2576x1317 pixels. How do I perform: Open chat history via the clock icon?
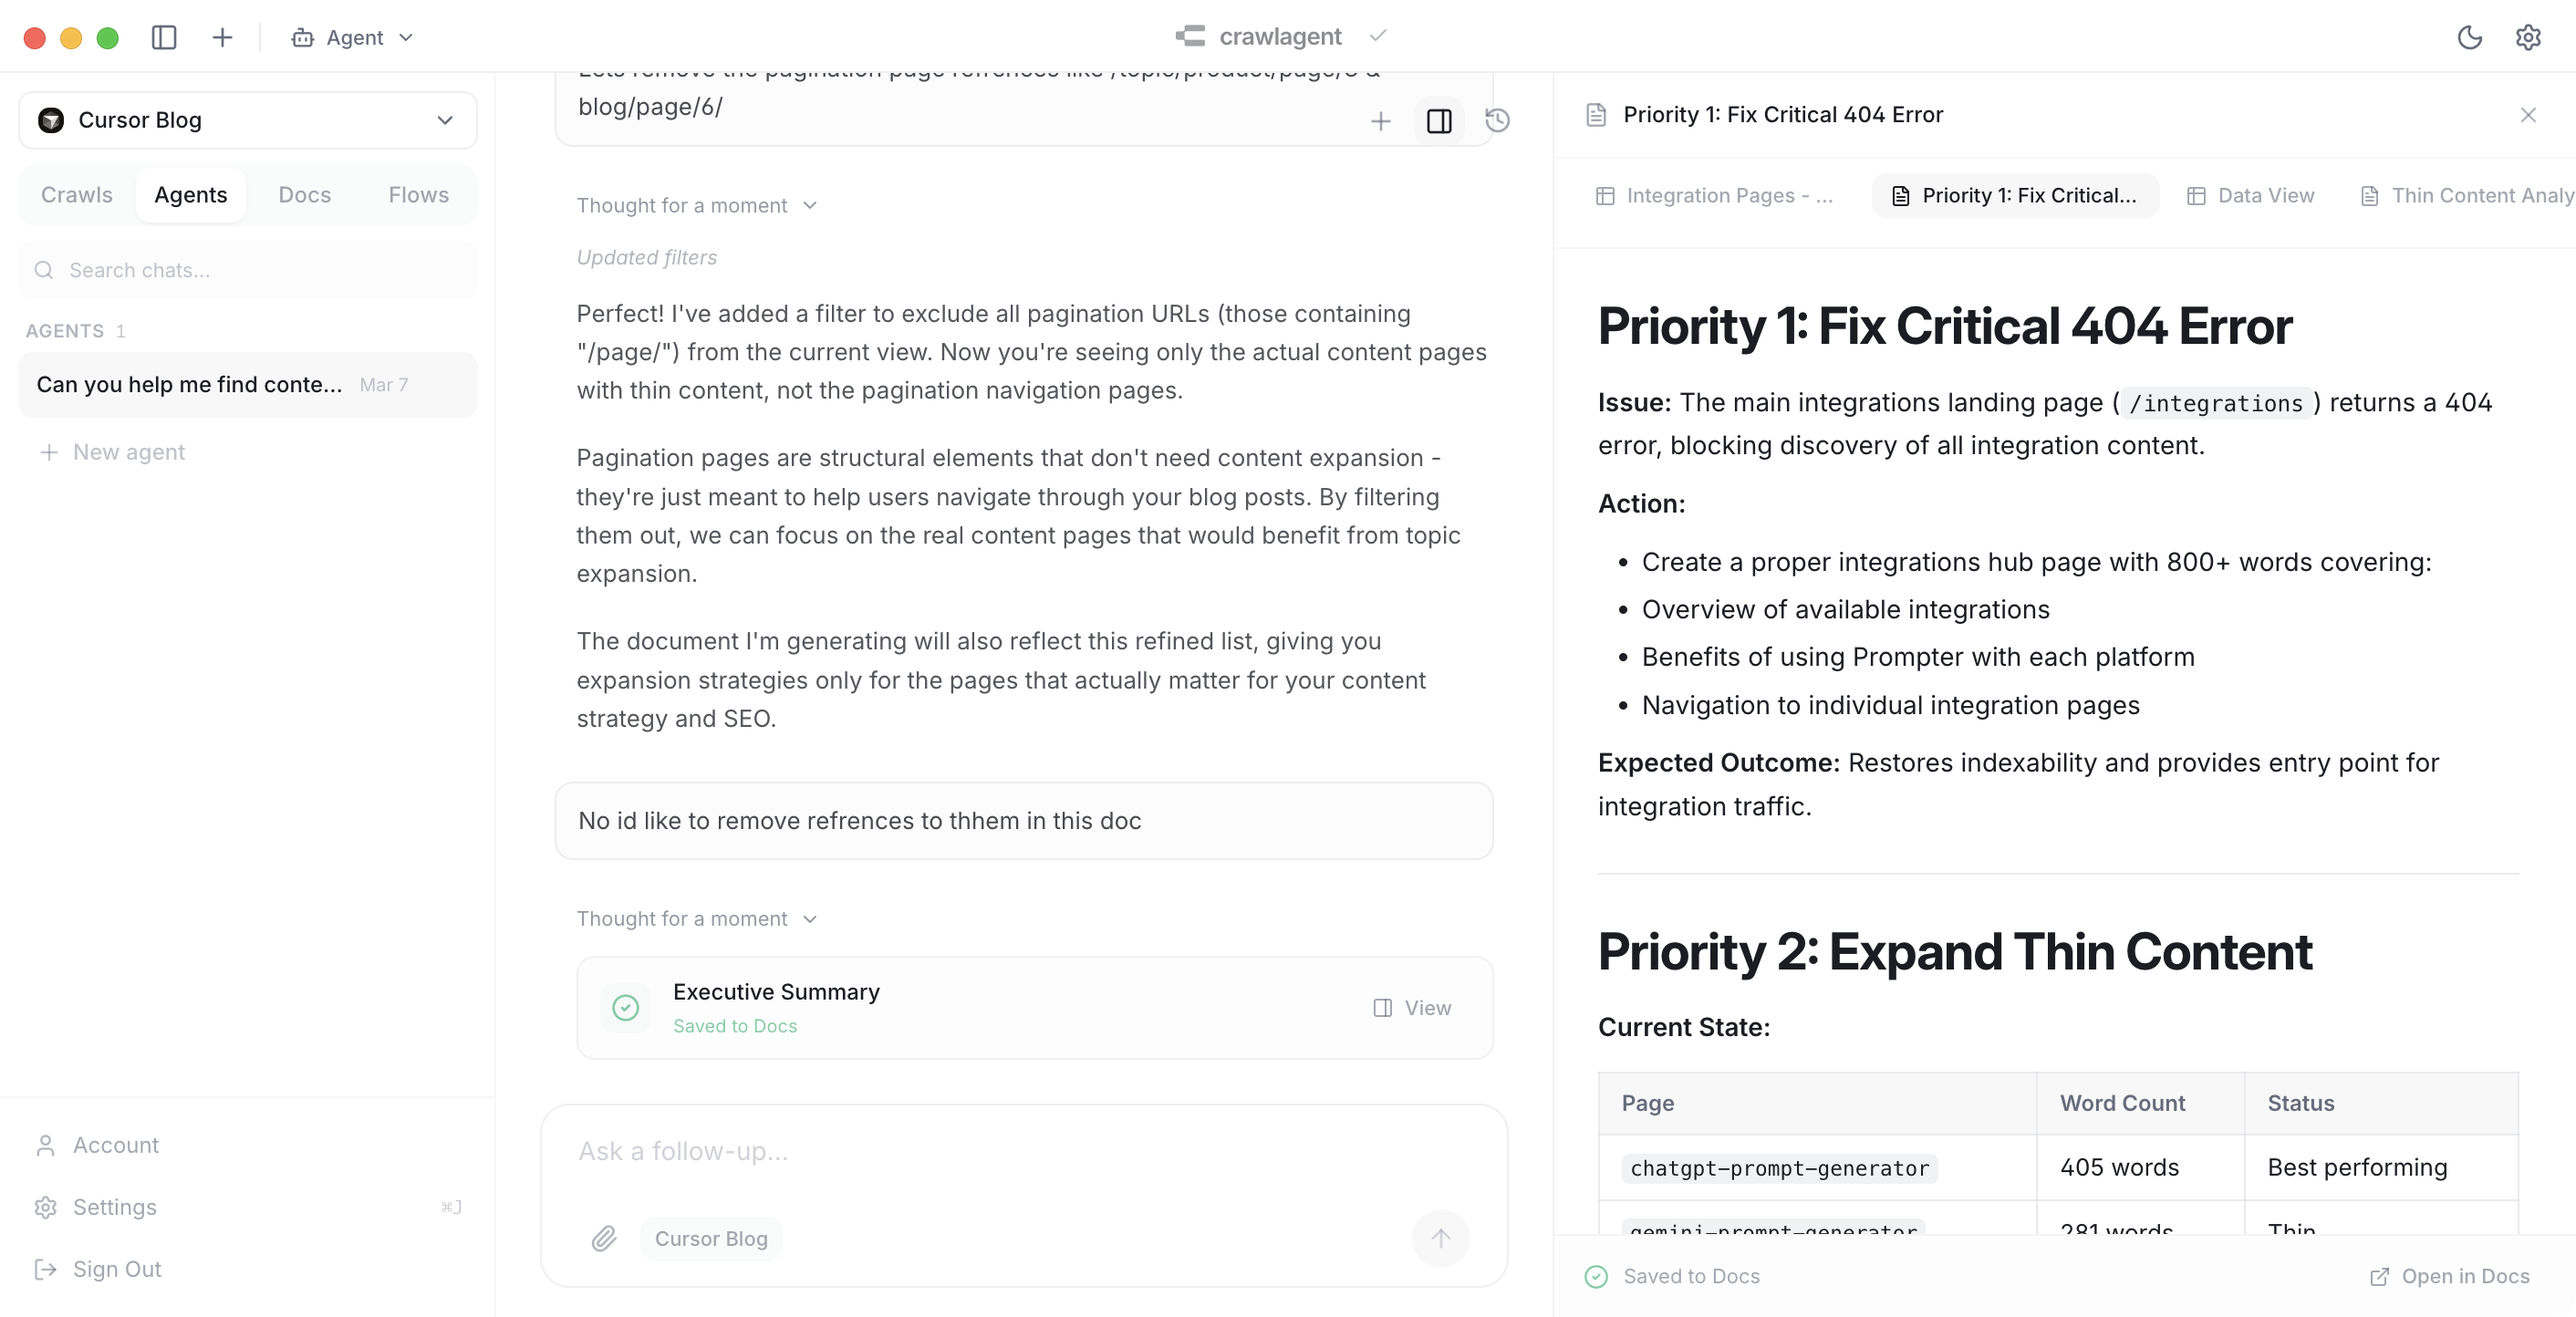coord(1496,121)
